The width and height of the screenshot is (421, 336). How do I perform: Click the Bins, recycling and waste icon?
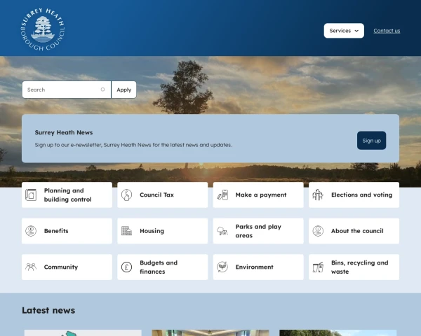pyautogui.click(x=318, y=267)
